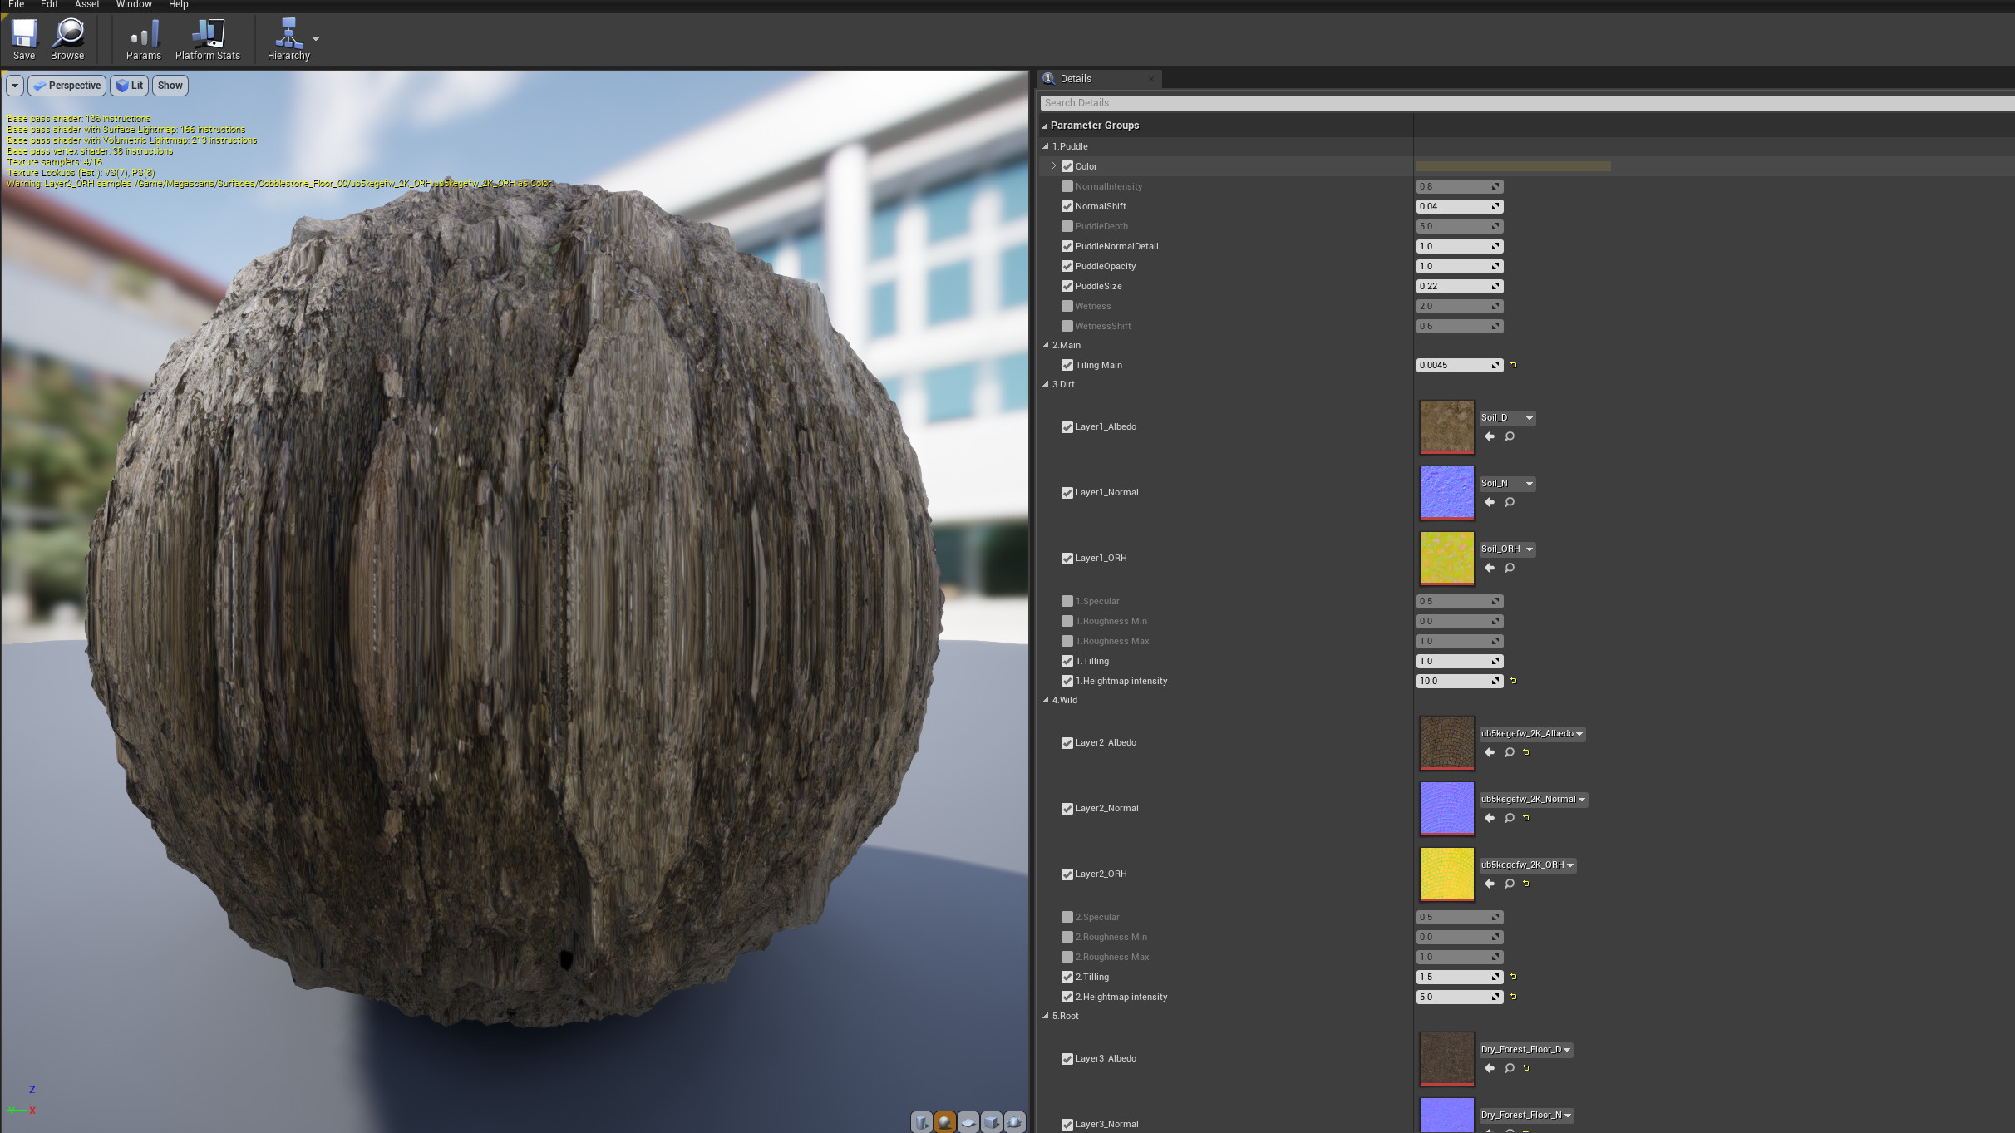The height and width of the screenshot is (1133, 2015).
Task: Disable the NormalShift parameter checkbox
Action: click(x=1067, y=206)
